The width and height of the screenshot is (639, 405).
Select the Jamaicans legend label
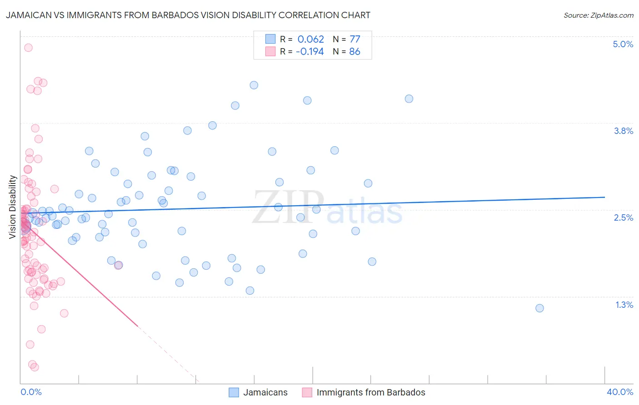[265, 392]
